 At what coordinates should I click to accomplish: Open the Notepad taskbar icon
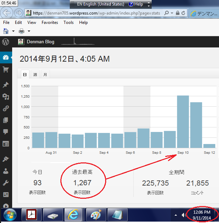118,215
